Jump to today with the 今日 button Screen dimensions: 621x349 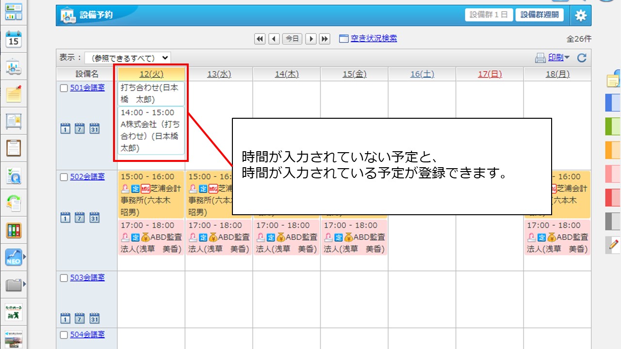292,38
